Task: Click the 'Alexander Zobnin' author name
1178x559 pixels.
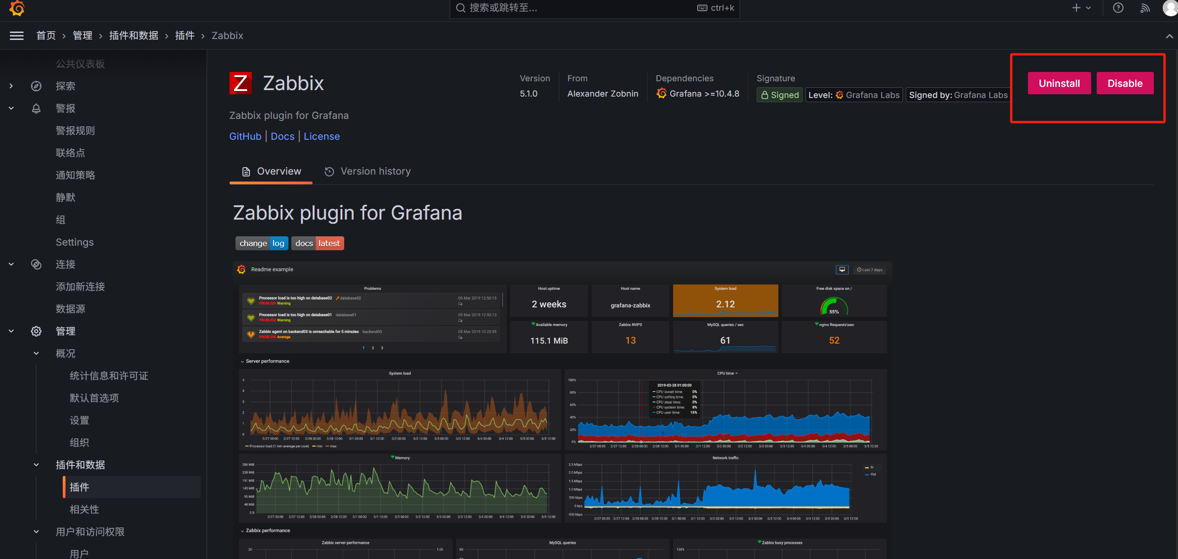Action: (x=603, y=94)
